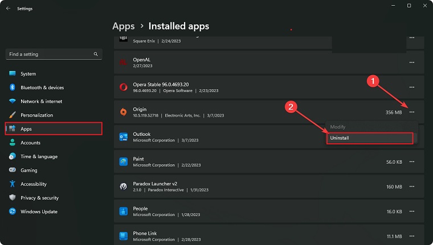Click the Origin app icon

coord(123,112)
